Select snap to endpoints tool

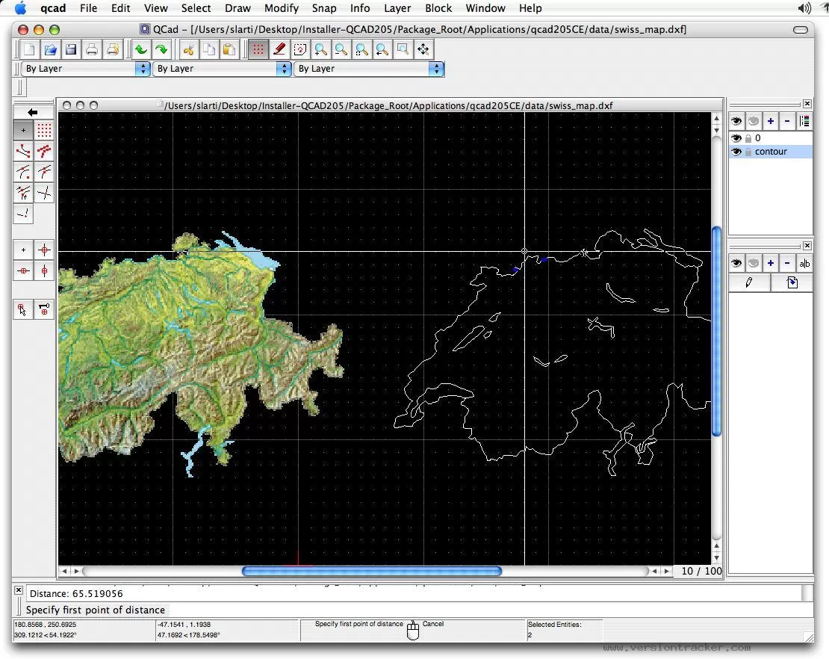[23, 151]
